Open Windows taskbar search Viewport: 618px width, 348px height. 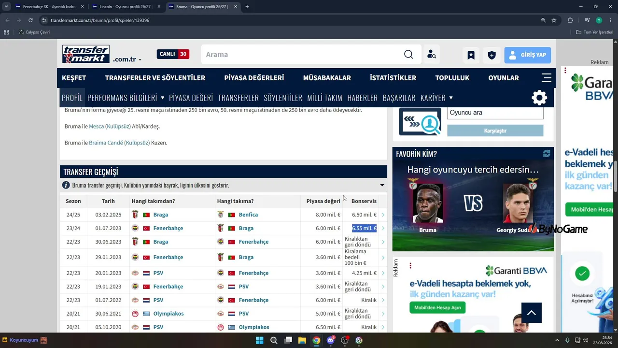click(273, 340)
